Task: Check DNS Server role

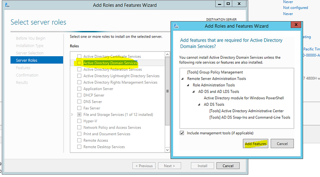Action: pos(79,101)
